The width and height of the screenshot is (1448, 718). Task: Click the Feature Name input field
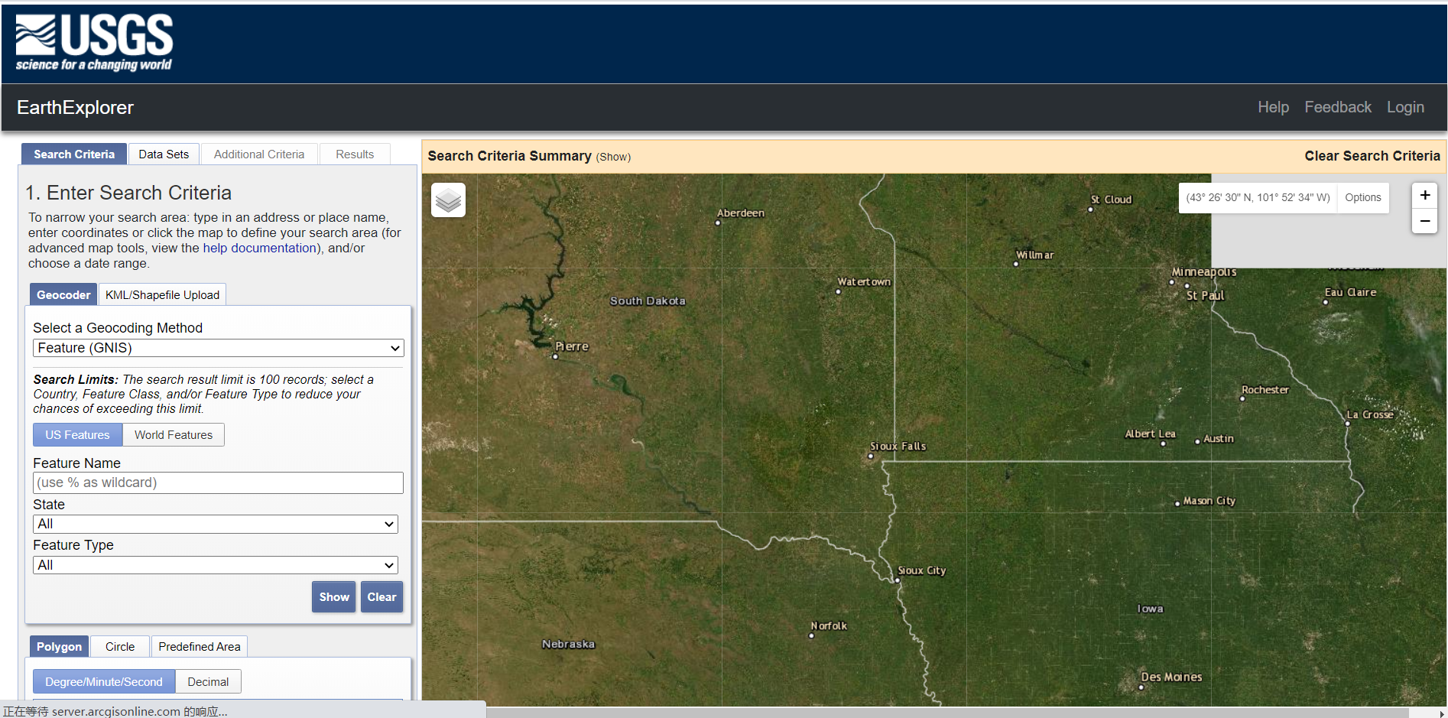tap(218, 483)
